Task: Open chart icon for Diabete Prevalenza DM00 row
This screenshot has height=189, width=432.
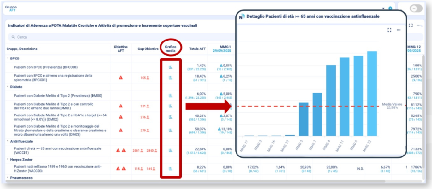Action: tap(170, 96)
